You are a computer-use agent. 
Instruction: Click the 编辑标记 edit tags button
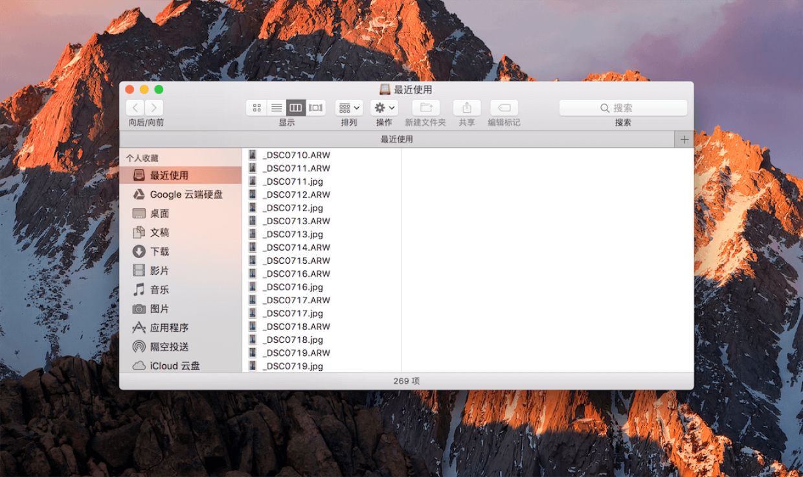pyautogui.click(x=504, y=108)
